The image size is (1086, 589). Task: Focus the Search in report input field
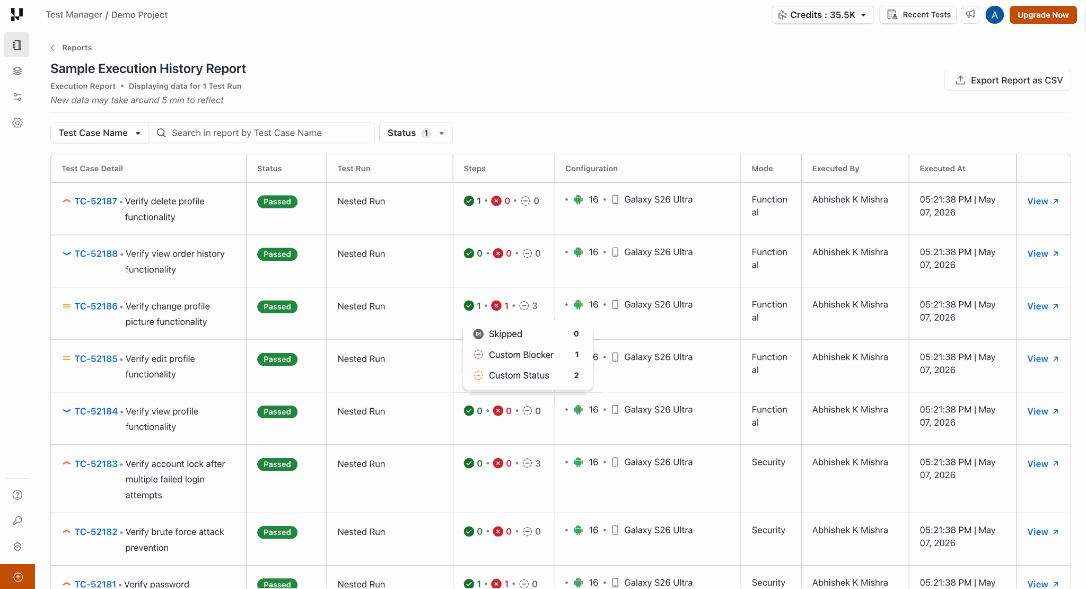pos(262,133)
